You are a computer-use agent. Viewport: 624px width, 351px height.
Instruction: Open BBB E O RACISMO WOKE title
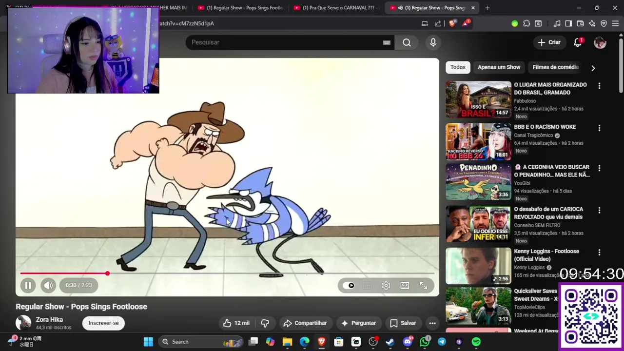[545, 127]
